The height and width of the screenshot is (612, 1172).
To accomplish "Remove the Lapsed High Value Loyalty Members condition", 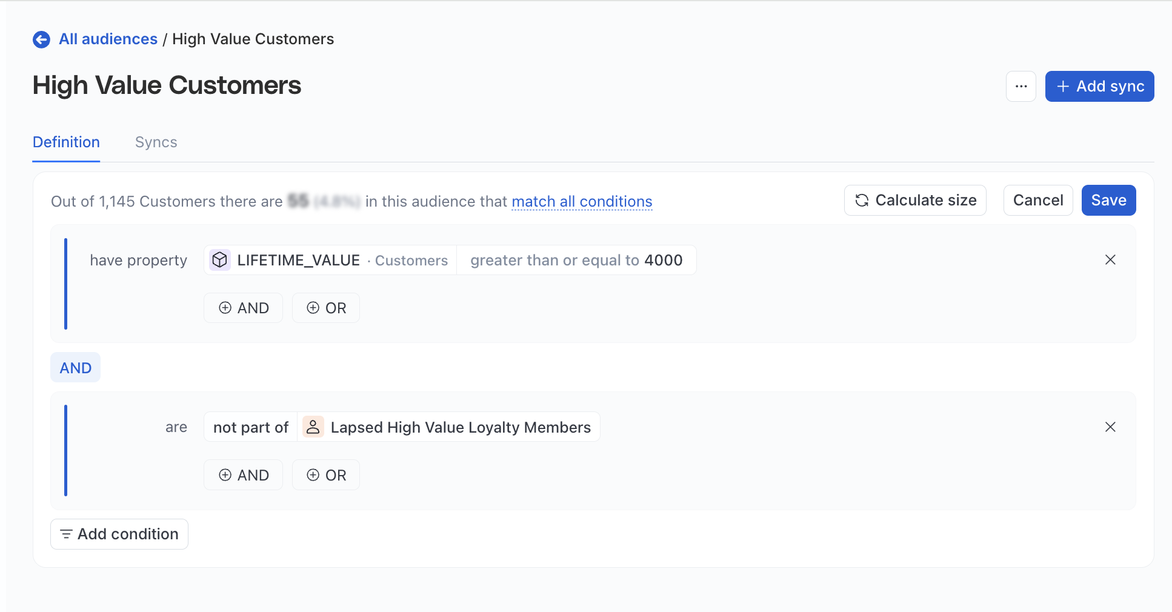I will 1110,427.
